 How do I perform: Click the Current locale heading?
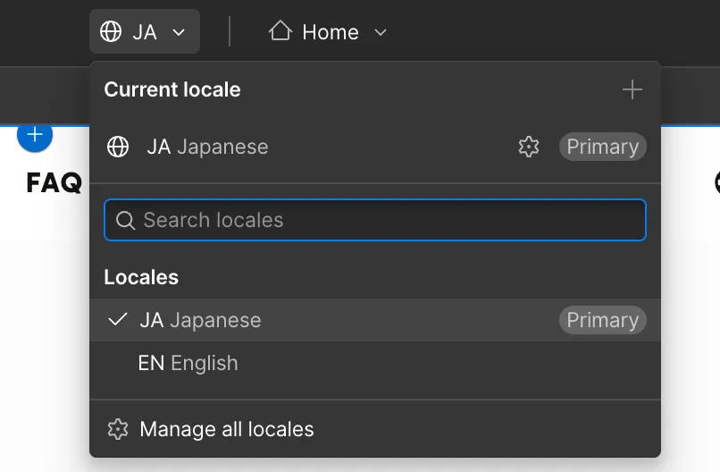(172, 89)
